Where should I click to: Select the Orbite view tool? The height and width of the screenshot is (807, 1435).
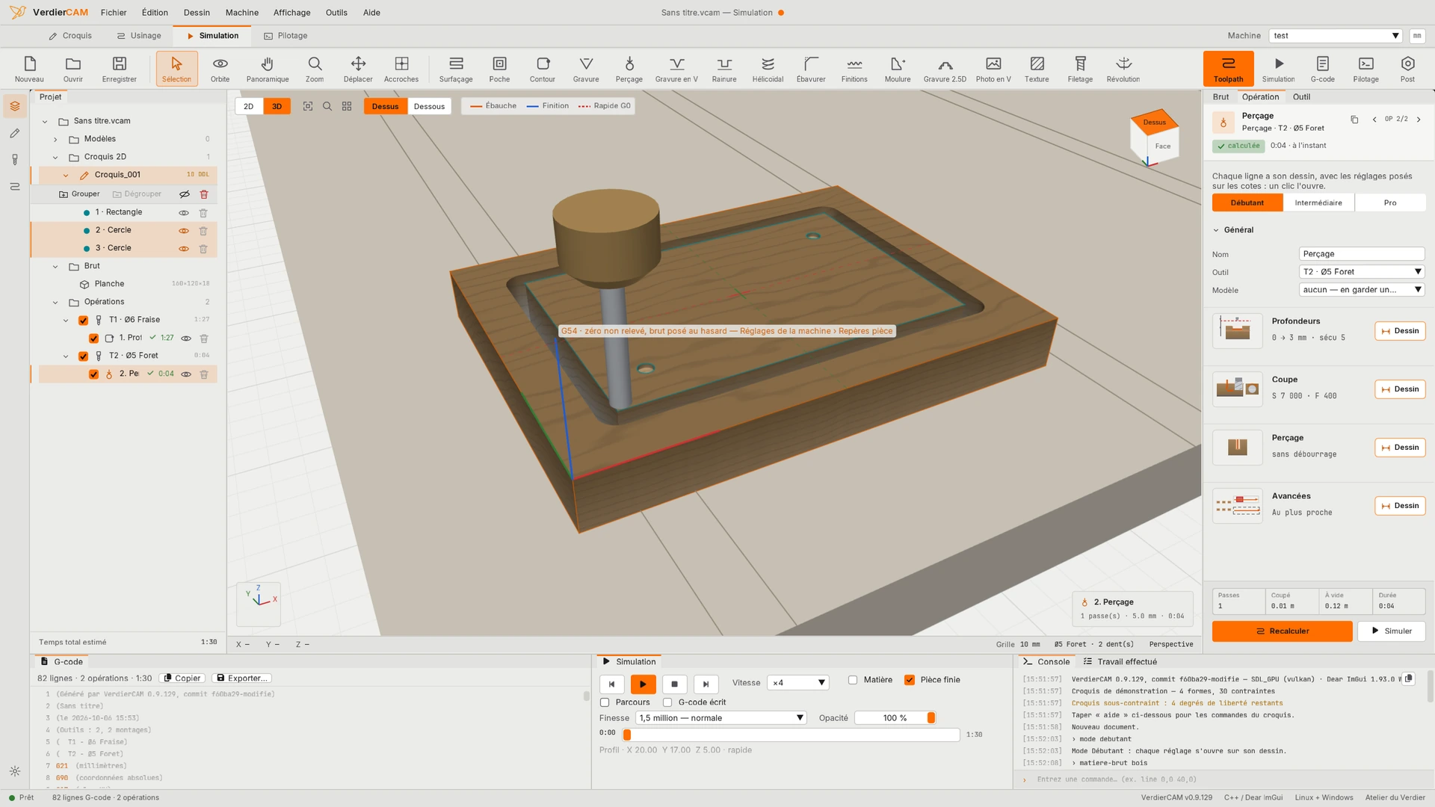tap(220, 69)
